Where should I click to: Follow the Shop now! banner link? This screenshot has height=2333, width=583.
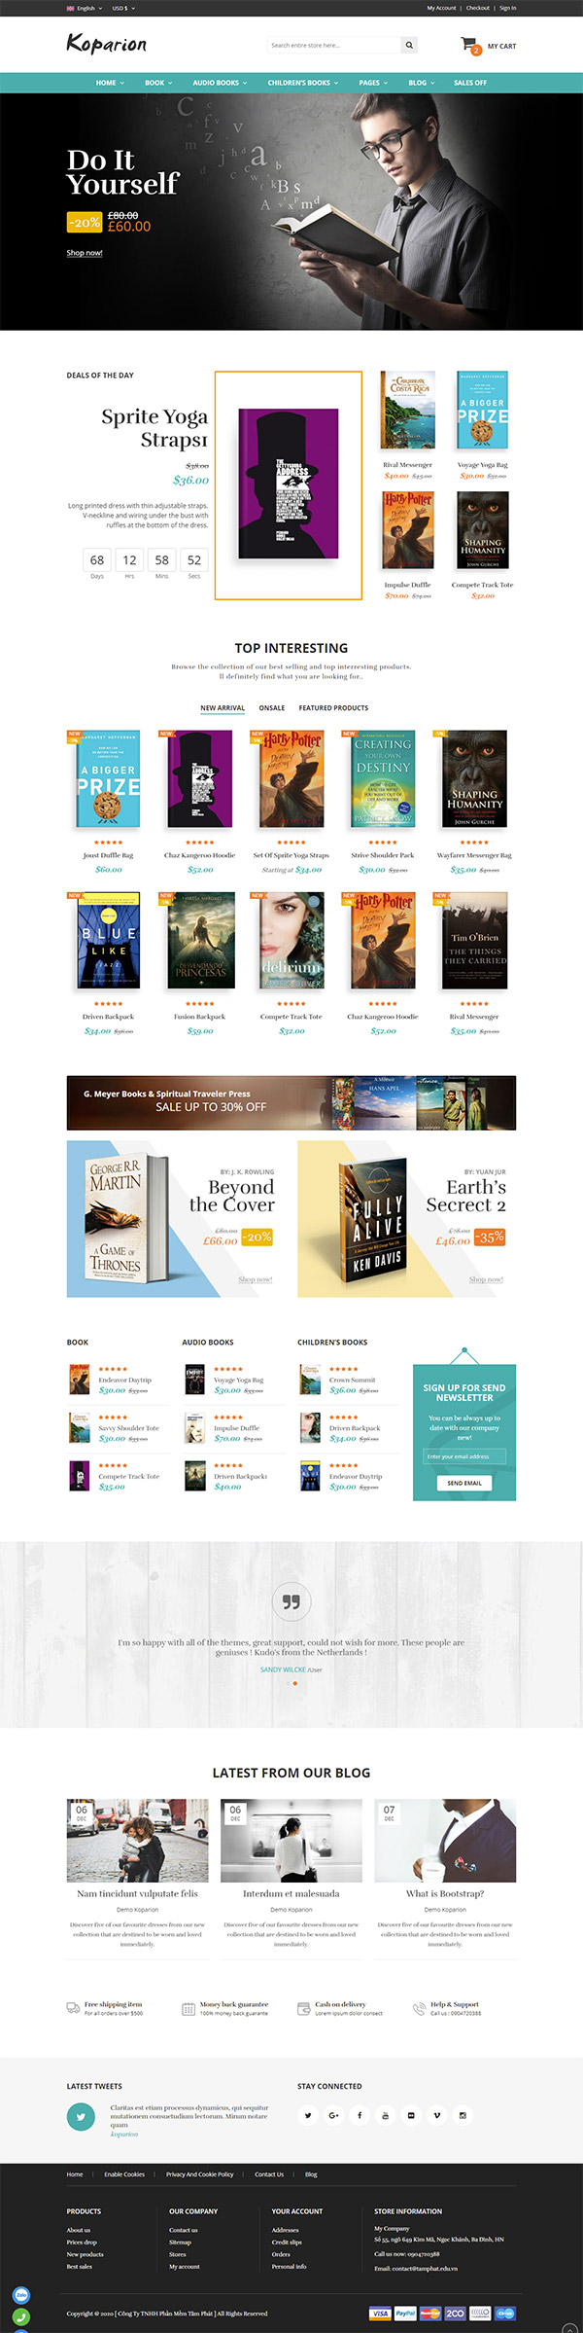pyautogui.click(x=85, y=253)
